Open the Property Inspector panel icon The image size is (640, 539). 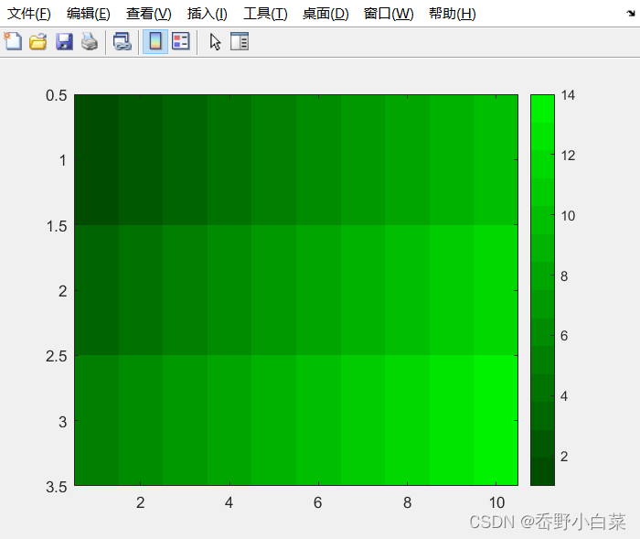point(240,42)
